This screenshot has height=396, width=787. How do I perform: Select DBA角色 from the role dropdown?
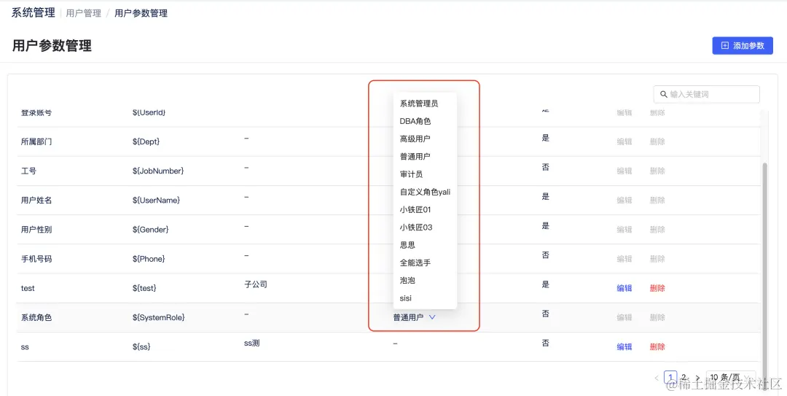tap(415, 121)
